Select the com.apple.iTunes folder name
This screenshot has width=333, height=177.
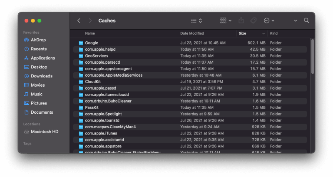[x=101, y=133]
